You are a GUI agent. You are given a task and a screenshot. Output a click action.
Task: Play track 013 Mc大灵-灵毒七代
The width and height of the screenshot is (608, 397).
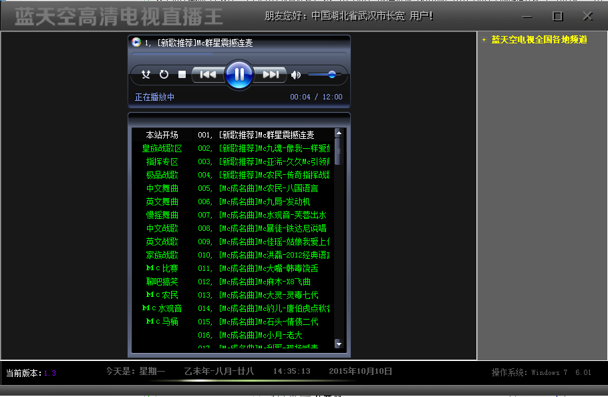[x=258, y=295]
